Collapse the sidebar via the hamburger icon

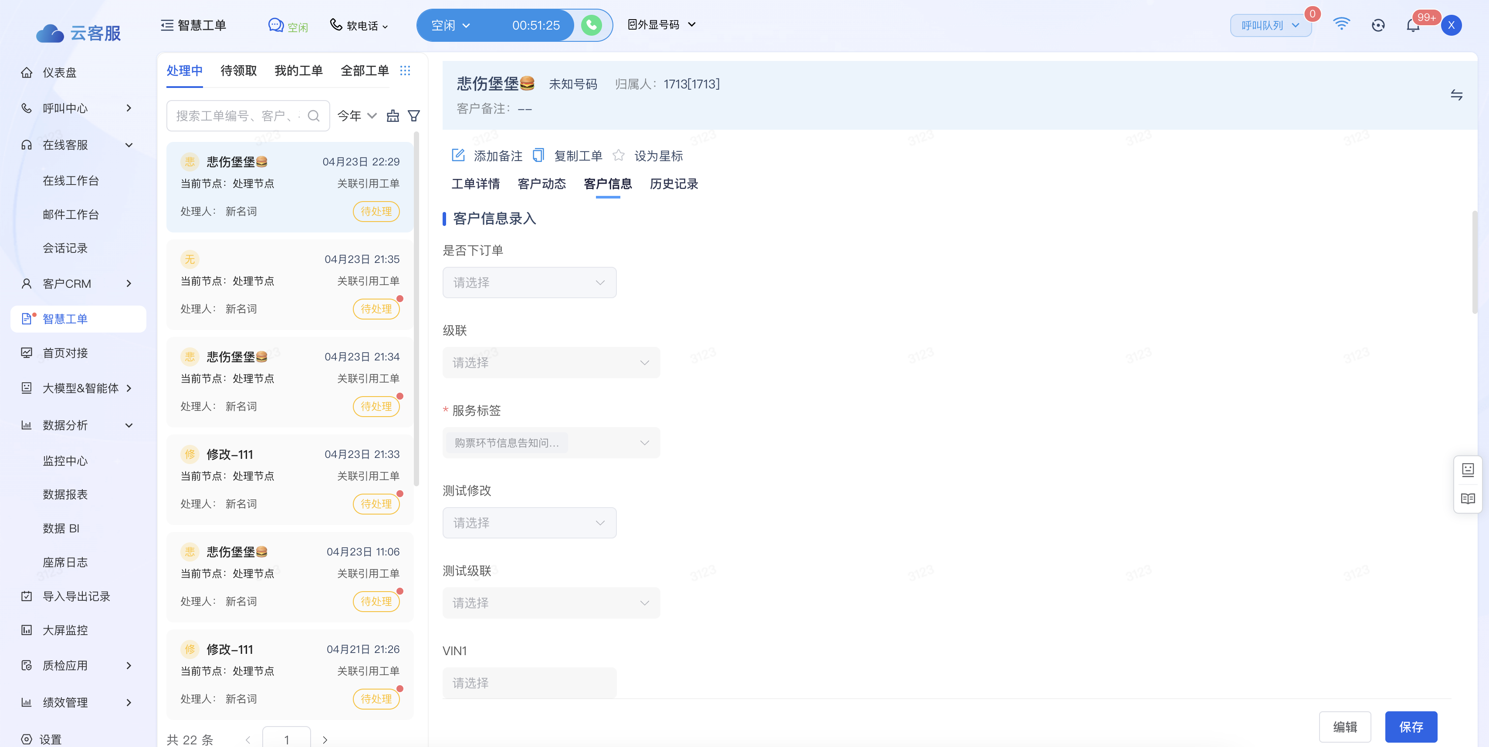click(167, 25)
